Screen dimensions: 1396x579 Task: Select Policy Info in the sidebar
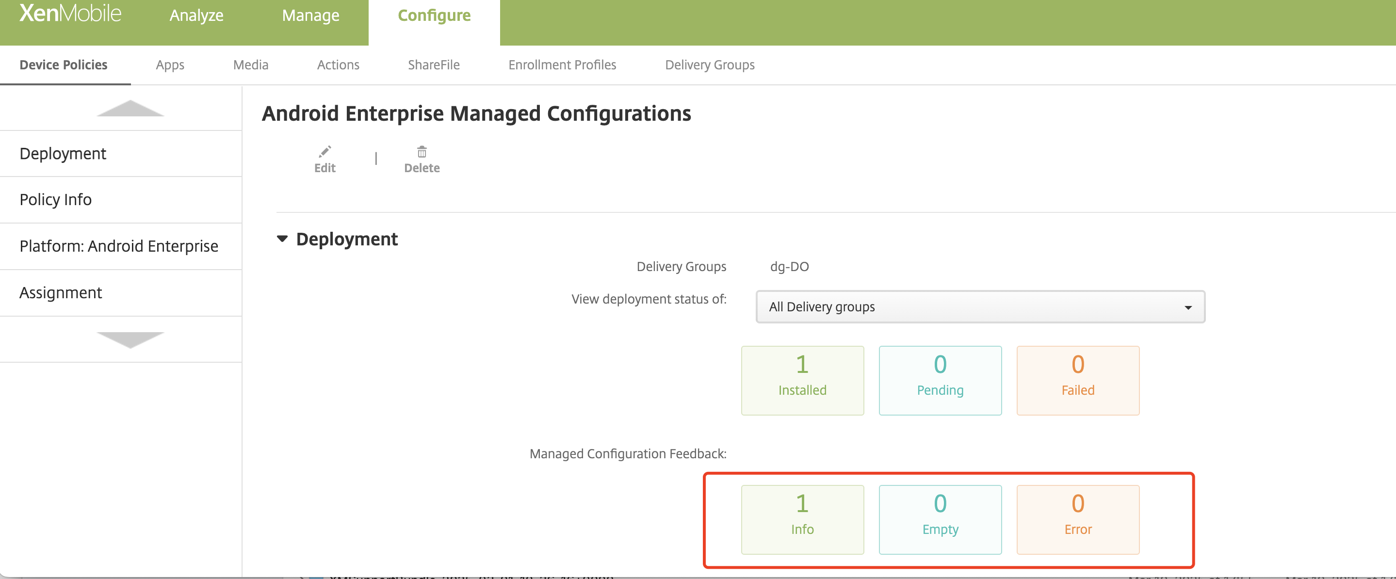pos(55,199)
